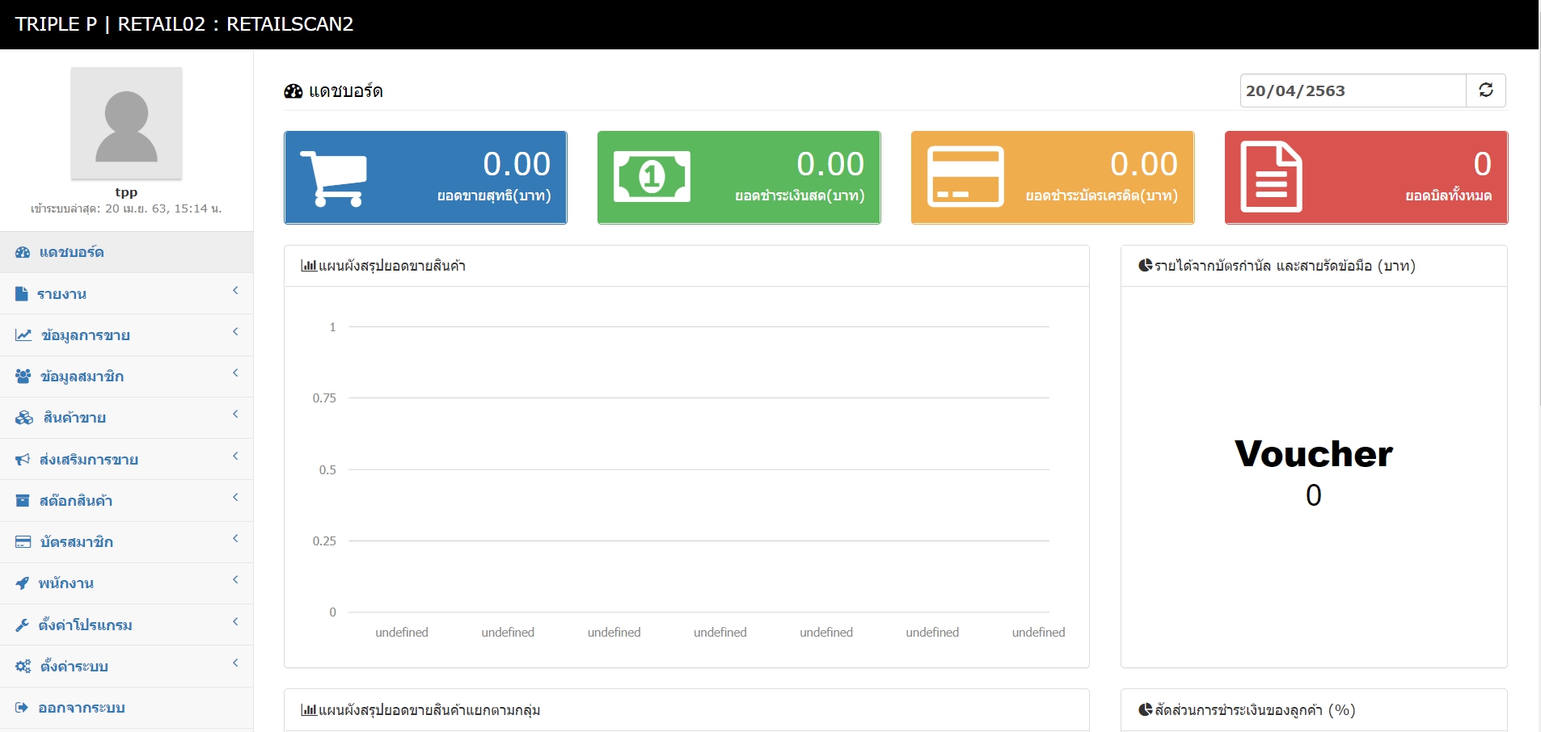The height and width of the screenshot is (732, 1541).
Task: Click the บัตรสมาชิก credit card icon
Action: click(23, 541)
